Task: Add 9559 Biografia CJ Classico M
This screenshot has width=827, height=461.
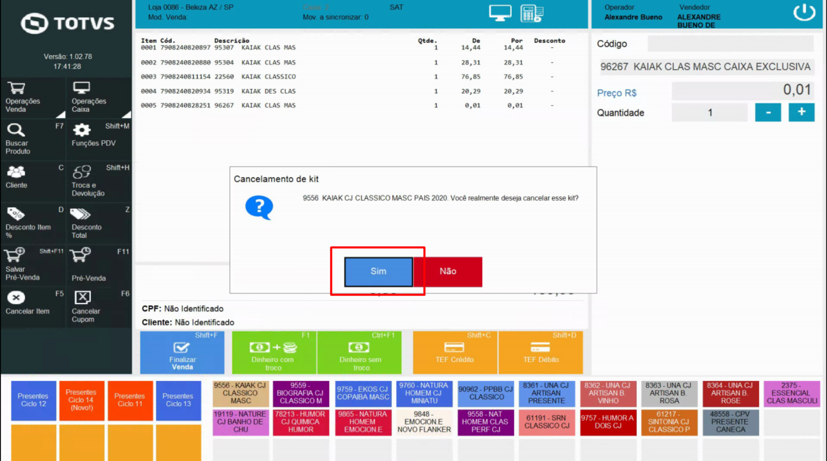Action: 301,394
